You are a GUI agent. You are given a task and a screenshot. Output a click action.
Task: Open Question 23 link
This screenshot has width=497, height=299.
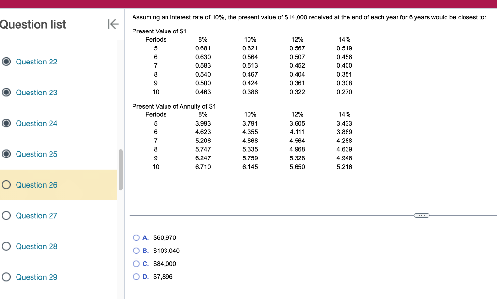pyautogui.click(x=36, y=93)
